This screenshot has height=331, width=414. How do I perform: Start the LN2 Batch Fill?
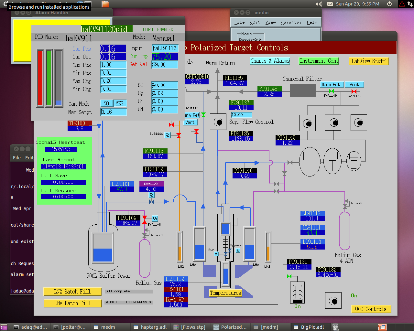[x=72, y=292]
